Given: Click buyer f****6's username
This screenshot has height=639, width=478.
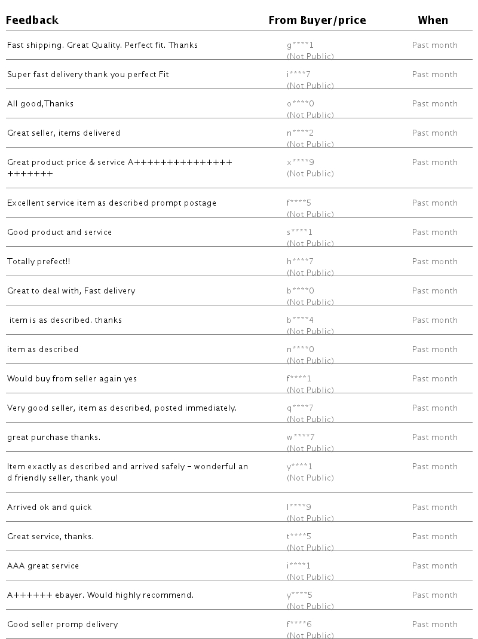Looking at the screenshot, I should [x=299, y=624].
